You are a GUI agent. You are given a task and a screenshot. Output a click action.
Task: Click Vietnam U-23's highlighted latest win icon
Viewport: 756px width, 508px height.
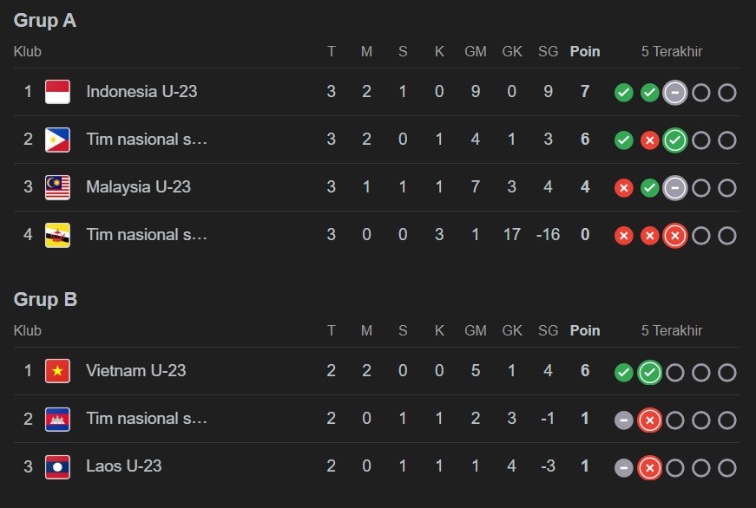pyautogui.click(x=649, y=373)
